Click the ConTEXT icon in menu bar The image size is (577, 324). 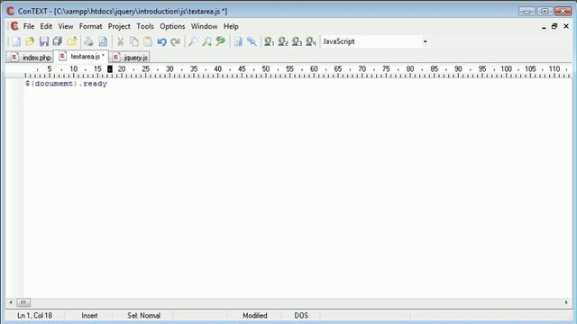pyautogui.click(x=14, y=26)
